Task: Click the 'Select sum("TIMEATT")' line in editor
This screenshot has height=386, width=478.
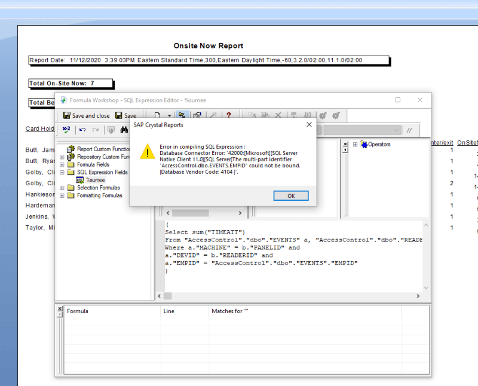Action: pyautogui.click(x=205, y=232)
